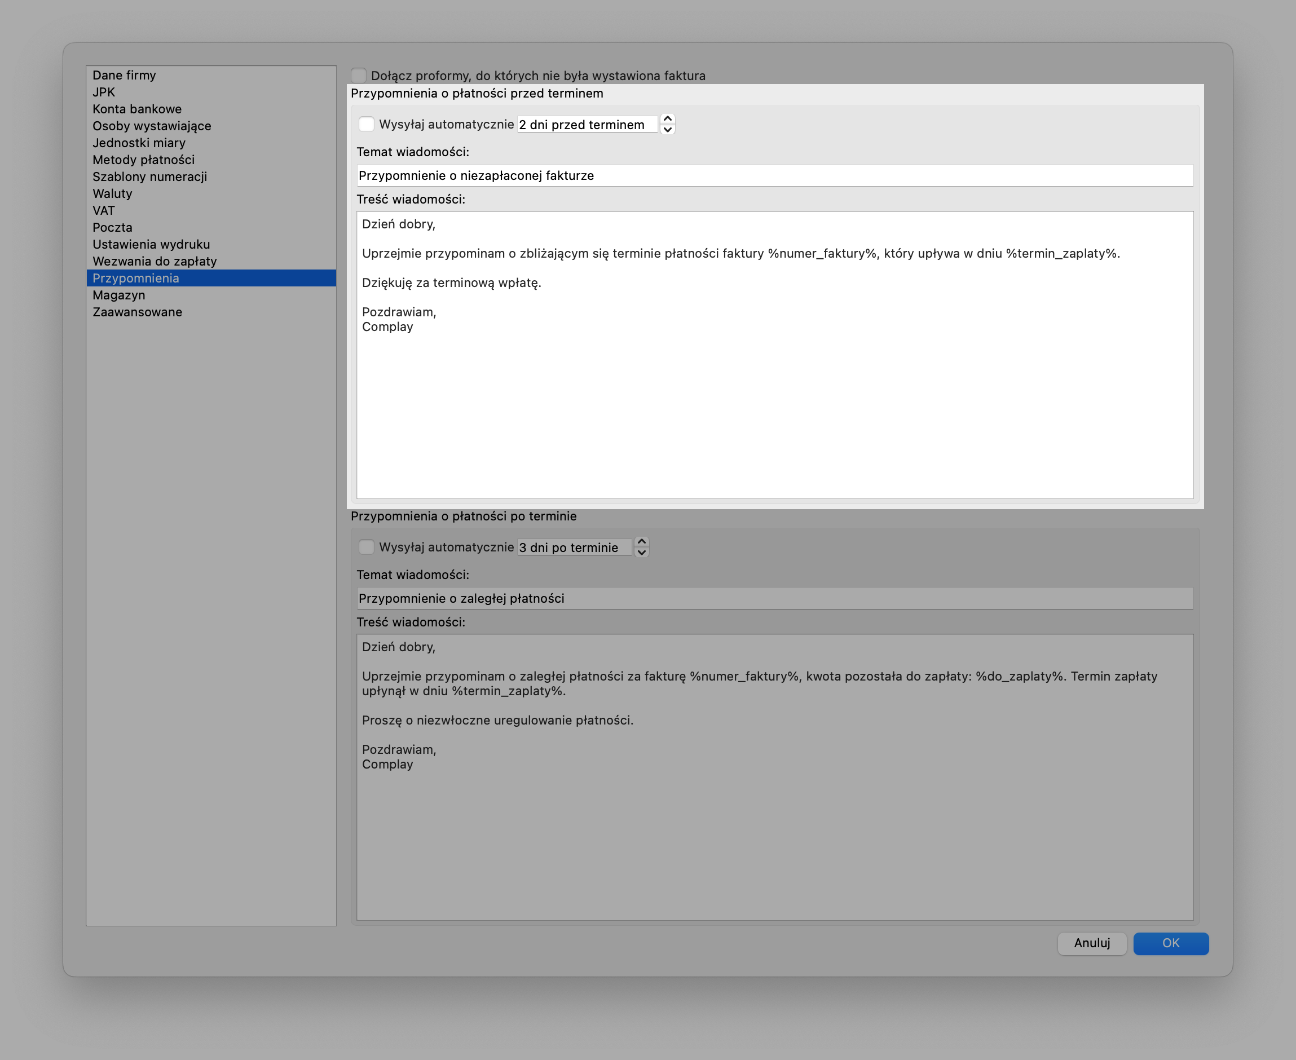Select Osoby wystawiające category
The image size is (1296, 1060).
coord(211,126)
